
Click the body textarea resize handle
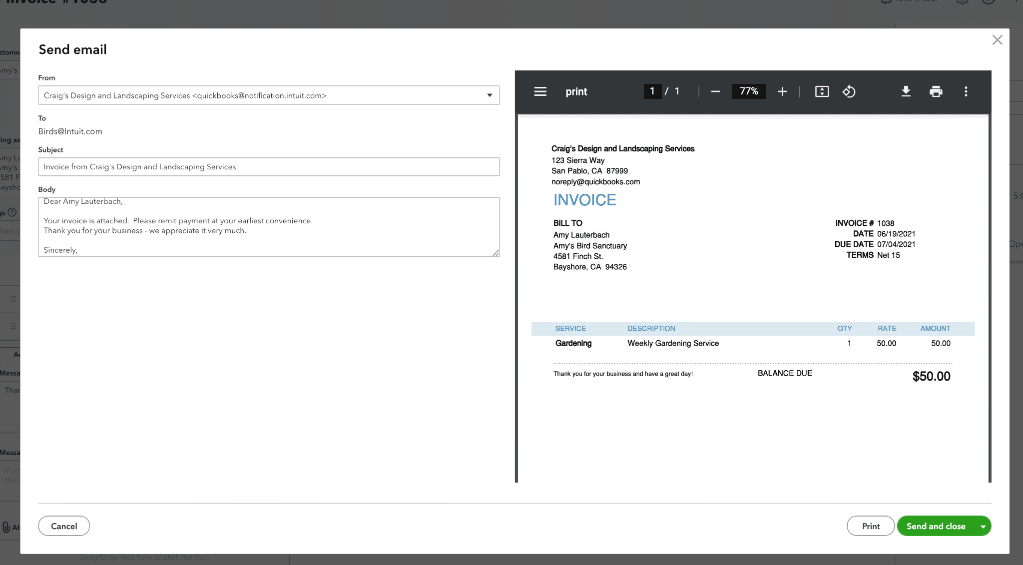click(496, 253)
